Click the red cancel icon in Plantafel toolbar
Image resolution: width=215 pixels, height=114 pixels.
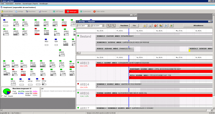(x=155, y=26)
